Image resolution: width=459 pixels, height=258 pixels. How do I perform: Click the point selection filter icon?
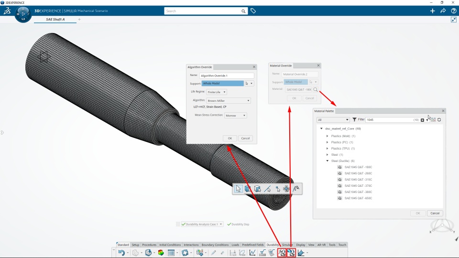coord(277,189)
